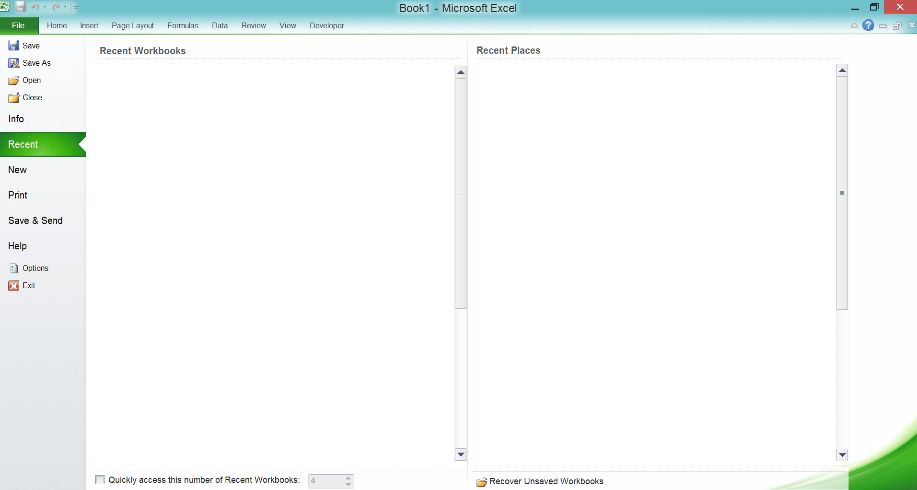Screen dimensions: 917x490
Task: Toggle Quickly access Recent Workbooks checkbox
Action: [x=100, y=480]
